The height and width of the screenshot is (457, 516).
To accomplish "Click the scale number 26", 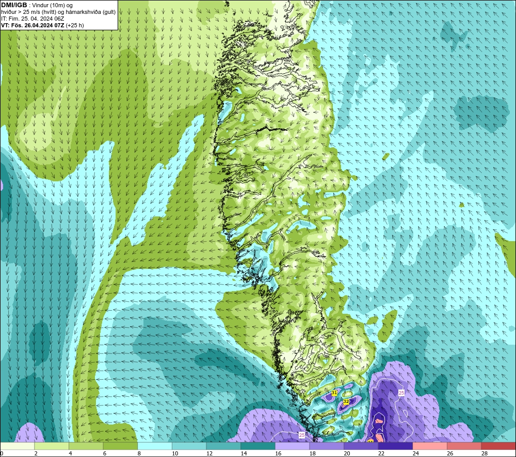I will [450, 453].
